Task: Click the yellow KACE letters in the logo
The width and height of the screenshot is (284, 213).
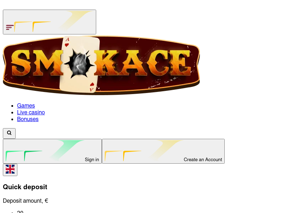Action: click(143, 63)
